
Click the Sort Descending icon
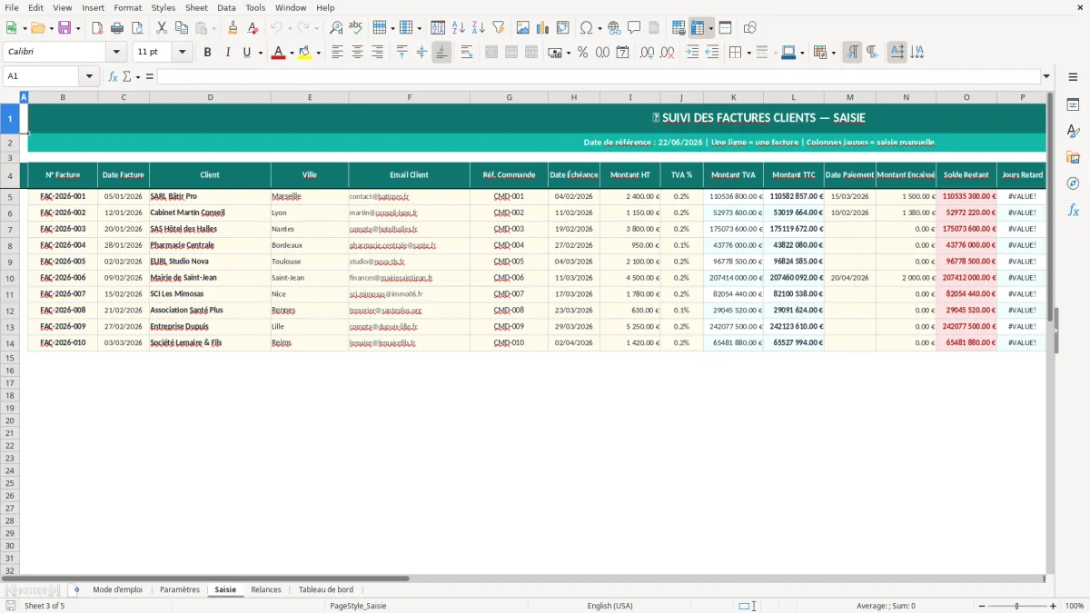(479, 28)
